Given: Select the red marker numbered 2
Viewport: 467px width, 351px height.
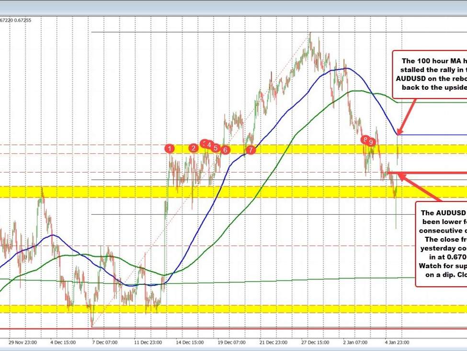Looking at the screenshot, I should tap(193, 148).
